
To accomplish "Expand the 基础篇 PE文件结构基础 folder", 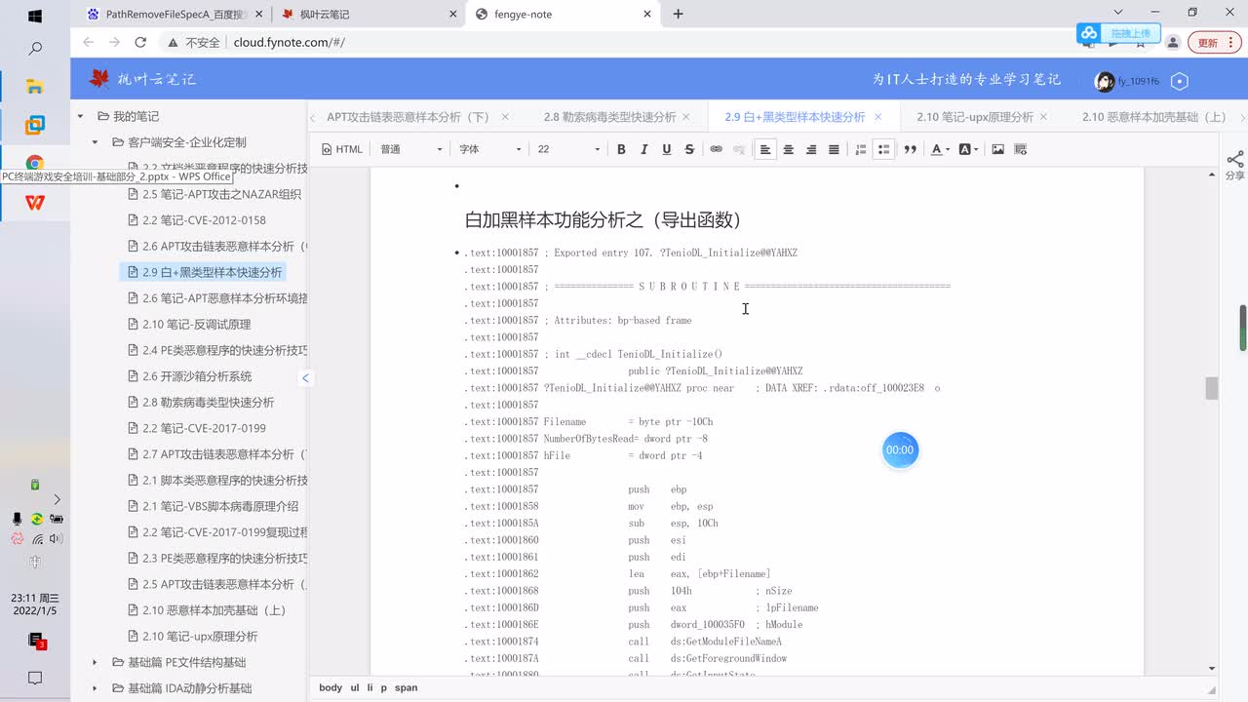I will pos(95,662).
